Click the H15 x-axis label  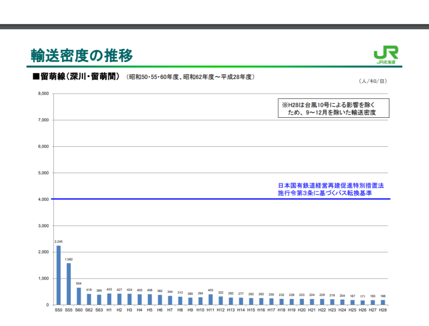[251, 310]
